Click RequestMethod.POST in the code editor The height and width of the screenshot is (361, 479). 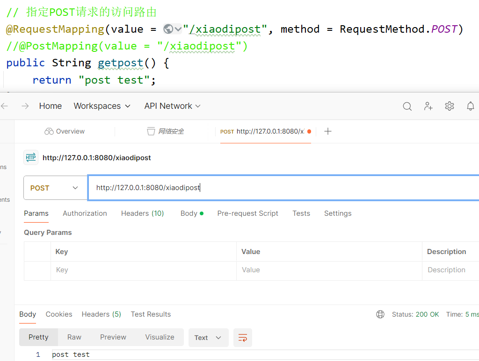[x=399, y=29]
